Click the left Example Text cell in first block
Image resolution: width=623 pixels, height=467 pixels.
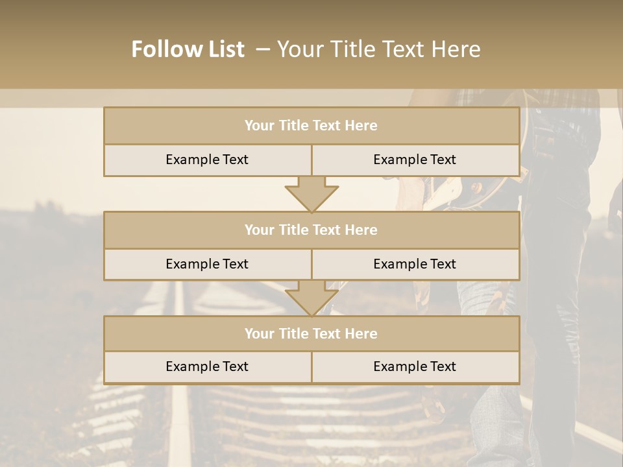coord(207,160)
